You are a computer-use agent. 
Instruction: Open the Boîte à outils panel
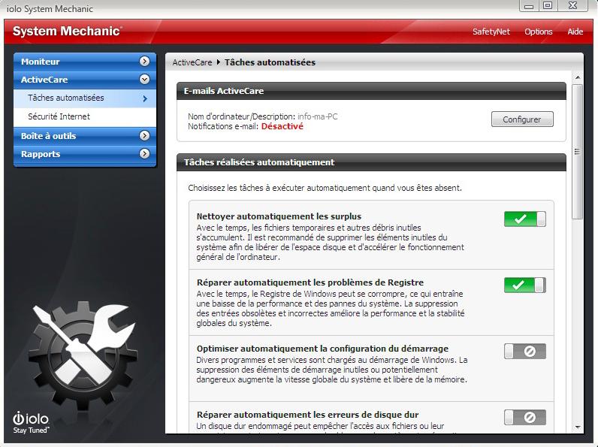[85, 136]
